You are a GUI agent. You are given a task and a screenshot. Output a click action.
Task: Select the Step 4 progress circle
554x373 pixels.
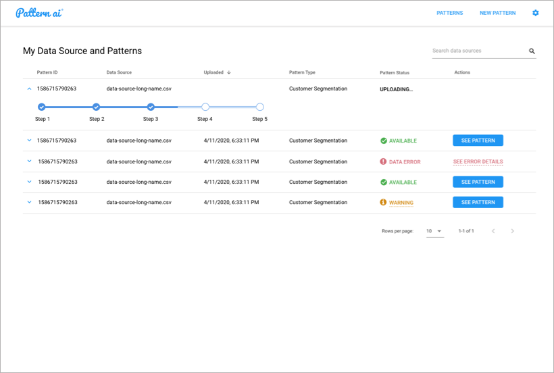pyautogui.click(x=205, y=107)
